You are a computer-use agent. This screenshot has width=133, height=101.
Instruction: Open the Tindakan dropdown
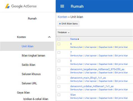63,32
